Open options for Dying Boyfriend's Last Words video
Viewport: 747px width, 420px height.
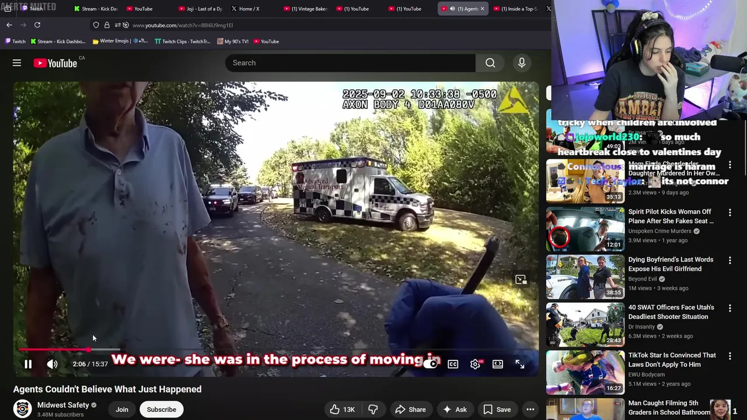729,261
